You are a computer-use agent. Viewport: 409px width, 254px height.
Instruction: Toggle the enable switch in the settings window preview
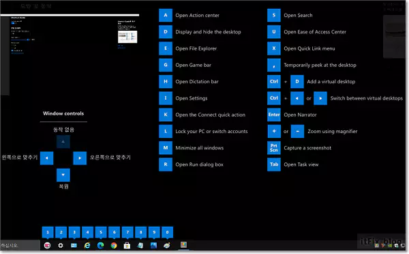coord(13,23)
